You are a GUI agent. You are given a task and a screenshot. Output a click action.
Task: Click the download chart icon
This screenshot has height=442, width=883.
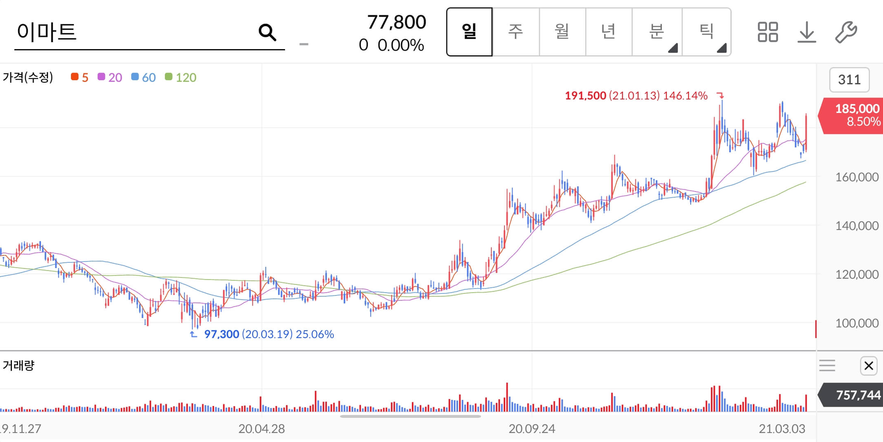(x=806, y=32)
